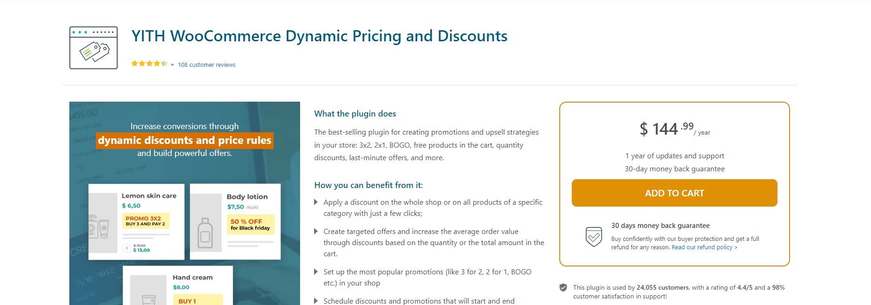871x305 pixels.
Task: Open the '108 customer reviews' link
Action: click(207, 65)
